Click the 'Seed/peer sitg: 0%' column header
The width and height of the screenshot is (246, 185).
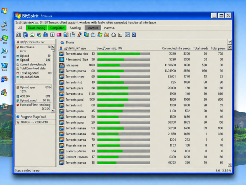click(x=109, y=48)
